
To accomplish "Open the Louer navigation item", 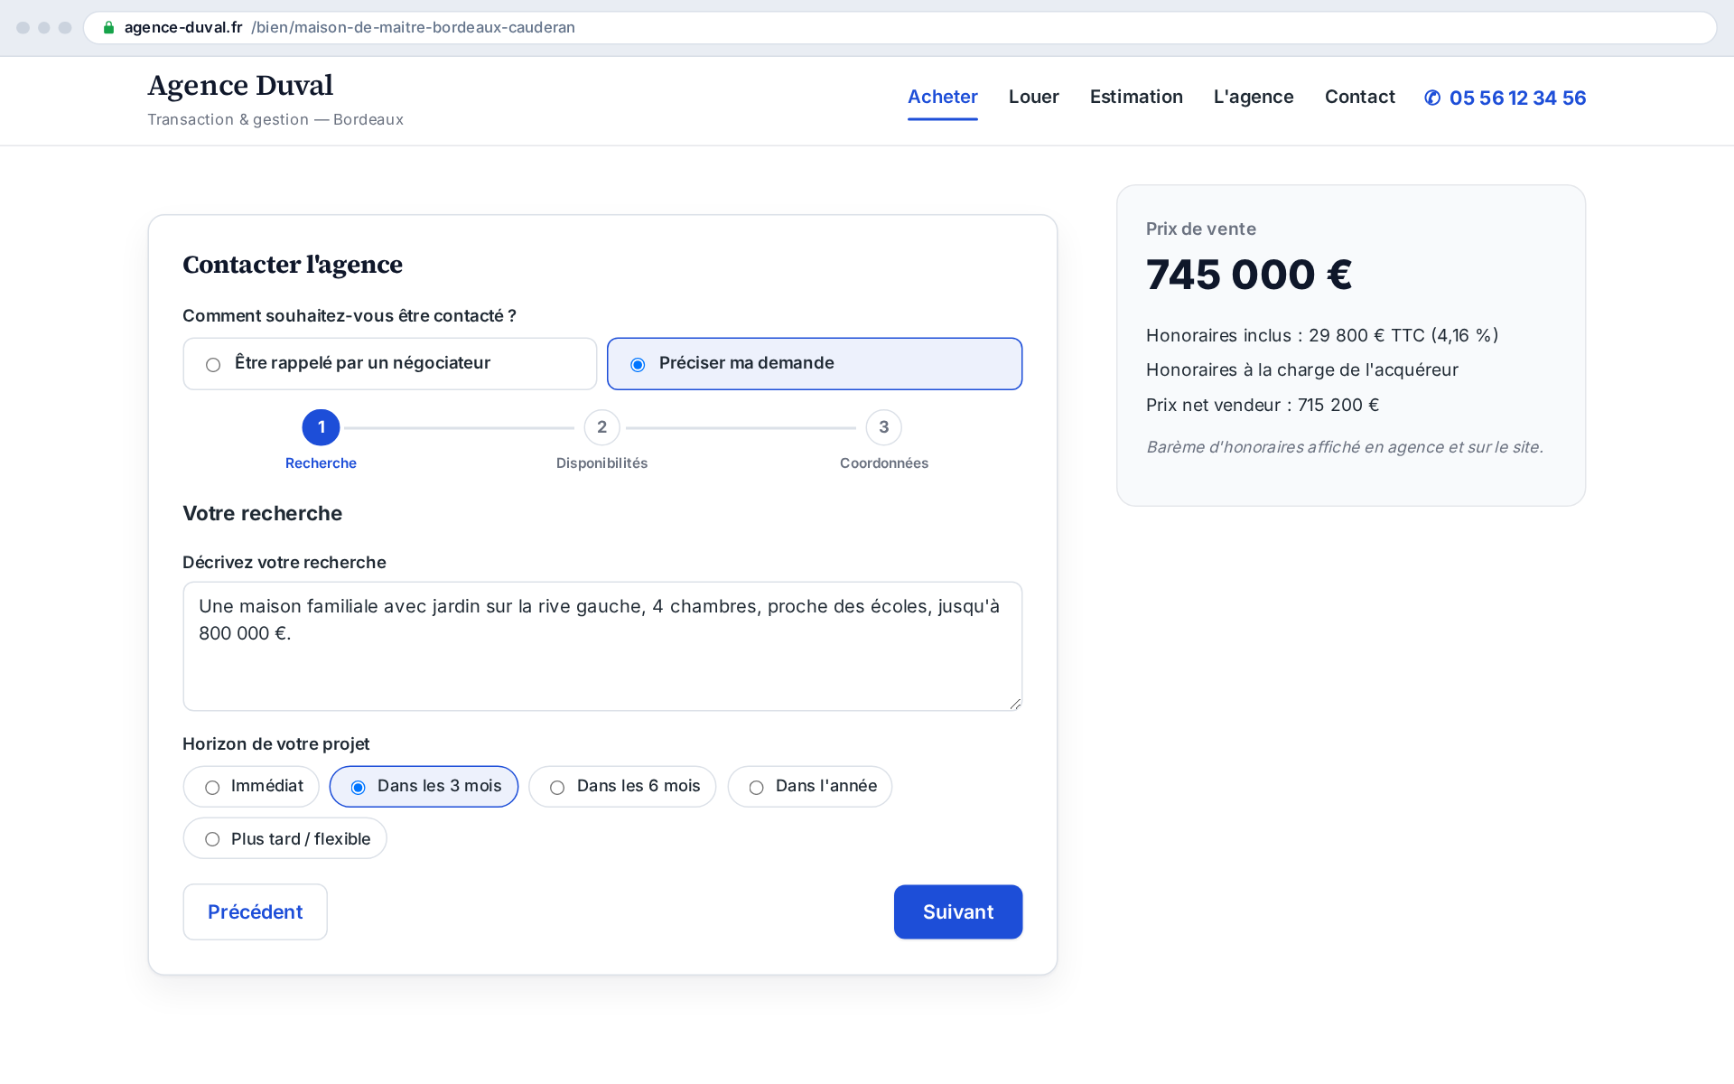I will tap(1033, 97).
